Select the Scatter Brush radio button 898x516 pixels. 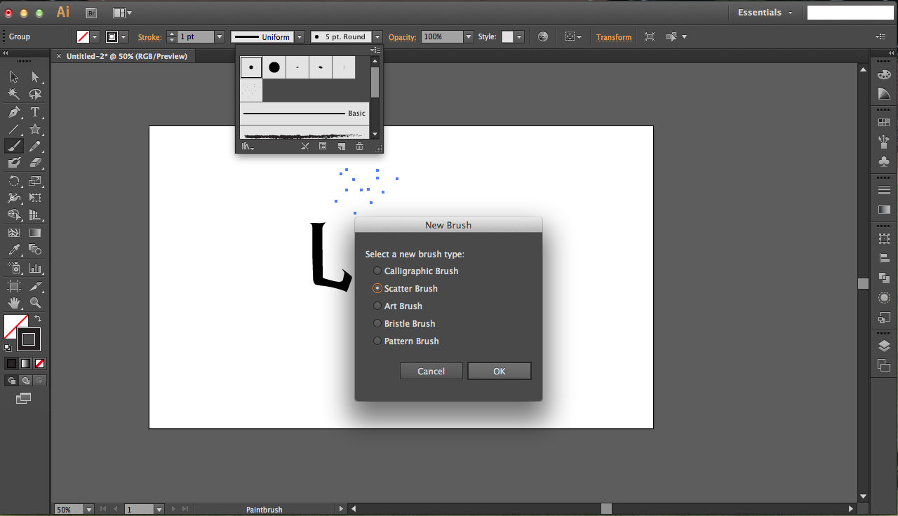pos(377,288)
